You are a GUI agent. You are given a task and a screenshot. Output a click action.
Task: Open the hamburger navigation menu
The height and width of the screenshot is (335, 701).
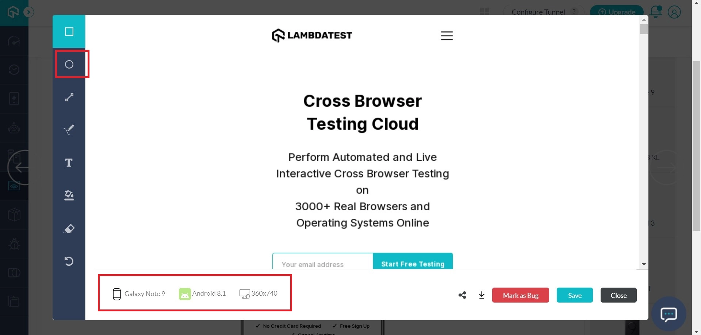pos(447,36)
